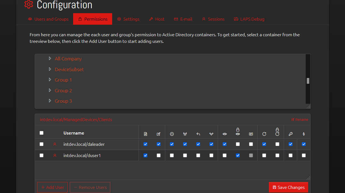Select the intdev.local/duser1 row checkbox
The image size is (345, 193).
tap(42, 155)
